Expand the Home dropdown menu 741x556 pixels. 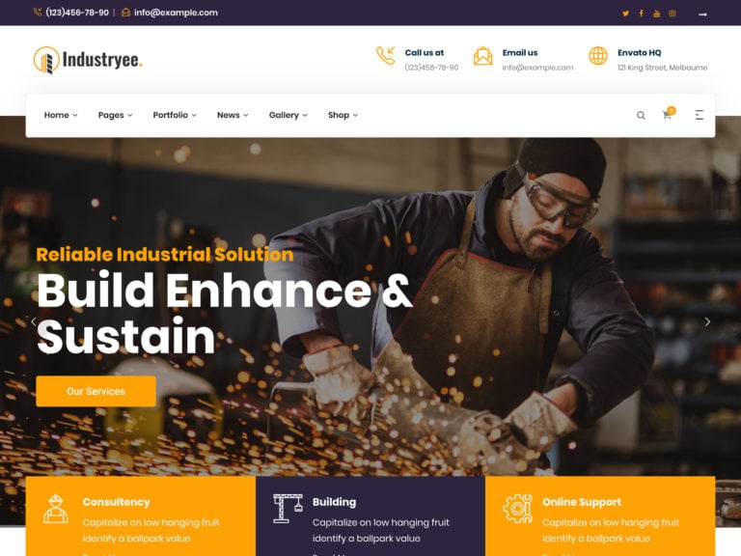pos(61,115)
